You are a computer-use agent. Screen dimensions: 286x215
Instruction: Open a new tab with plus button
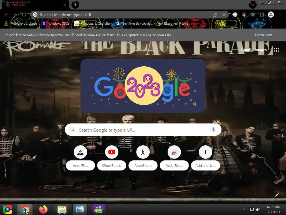click(x=75, y=5)
